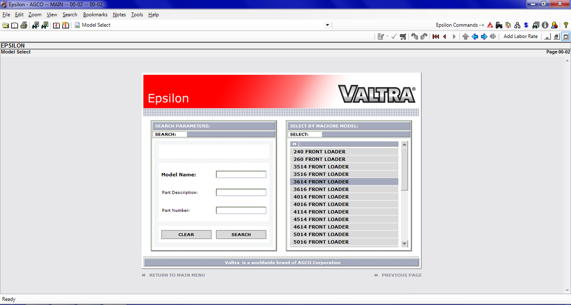Viewport: 571px width, 305px height.
Task: Click Add Labor Rate
Action: [x=521, y=37]
